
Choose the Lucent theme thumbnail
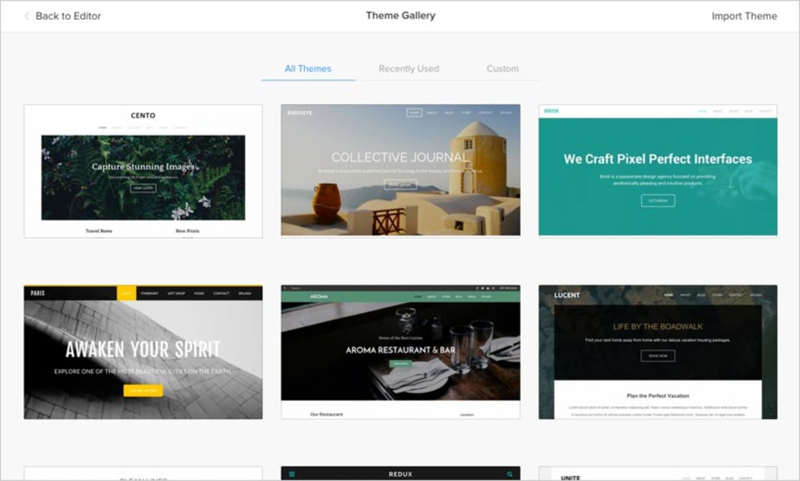(x=658, y=352)
